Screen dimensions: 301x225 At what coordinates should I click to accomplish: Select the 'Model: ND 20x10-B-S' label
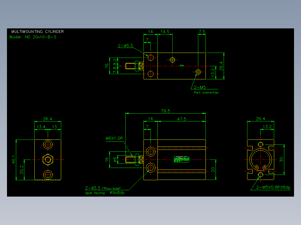tap(33, 37)
